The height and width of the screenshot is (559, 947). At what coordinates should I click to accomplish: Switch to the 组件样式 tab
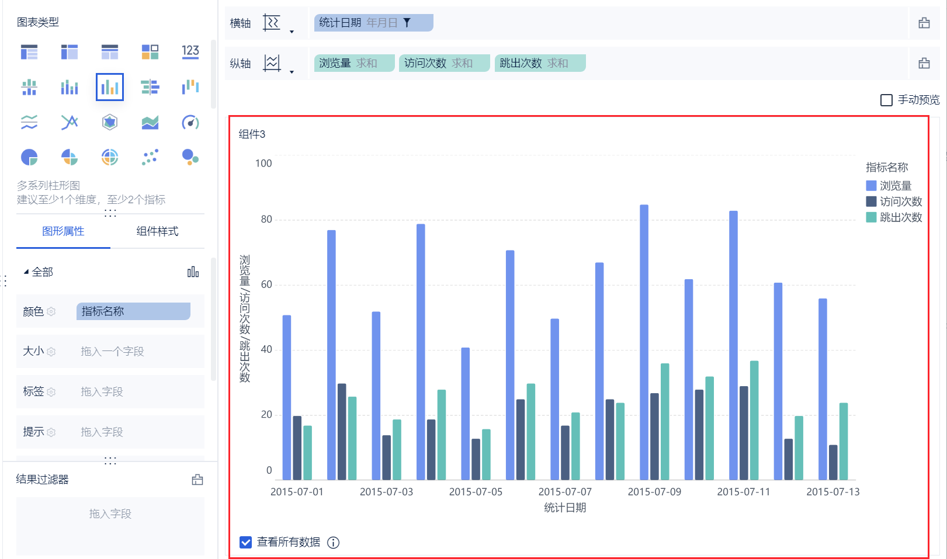click(157, 231)
